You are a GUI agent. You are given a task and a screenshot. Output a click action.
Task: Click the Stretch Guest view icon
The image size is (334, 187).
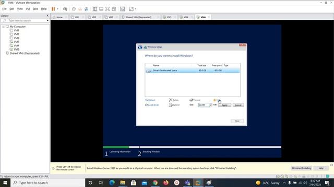coord(131,9)
